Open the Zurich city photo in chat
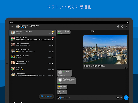138x103 pixels. pyautogui.click(x=105, y=50)
